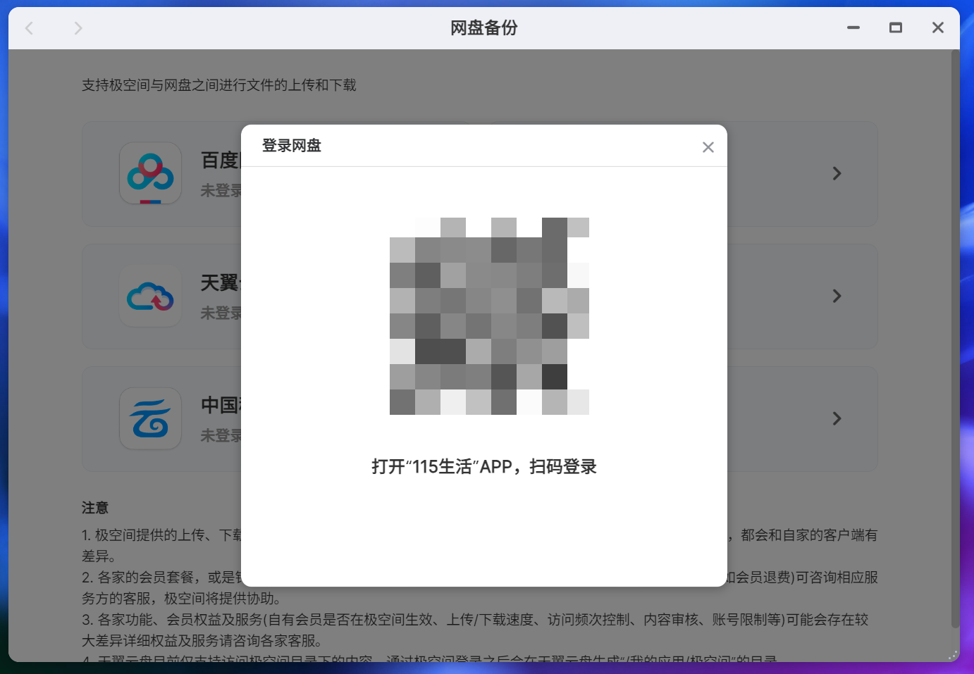Click the 网盘备份 window title

(484, 28)
